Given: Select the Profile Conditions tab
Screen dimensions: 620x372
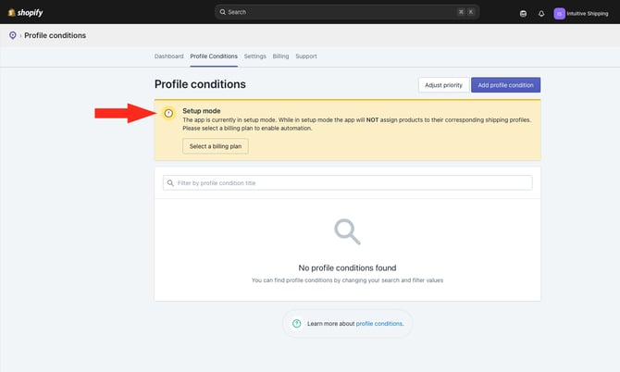Looking at the screenshot, I should coord(214,56).
